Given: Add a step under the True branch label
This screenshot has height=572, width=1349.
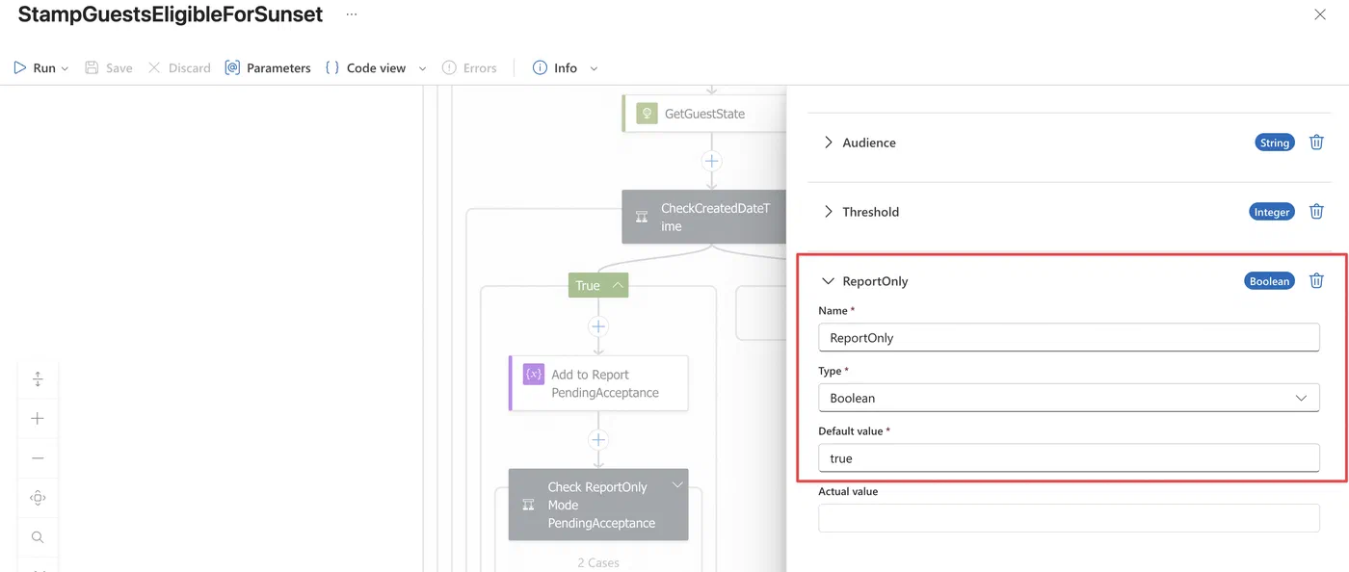Looking at the screenshot, I should click(598, 326).
